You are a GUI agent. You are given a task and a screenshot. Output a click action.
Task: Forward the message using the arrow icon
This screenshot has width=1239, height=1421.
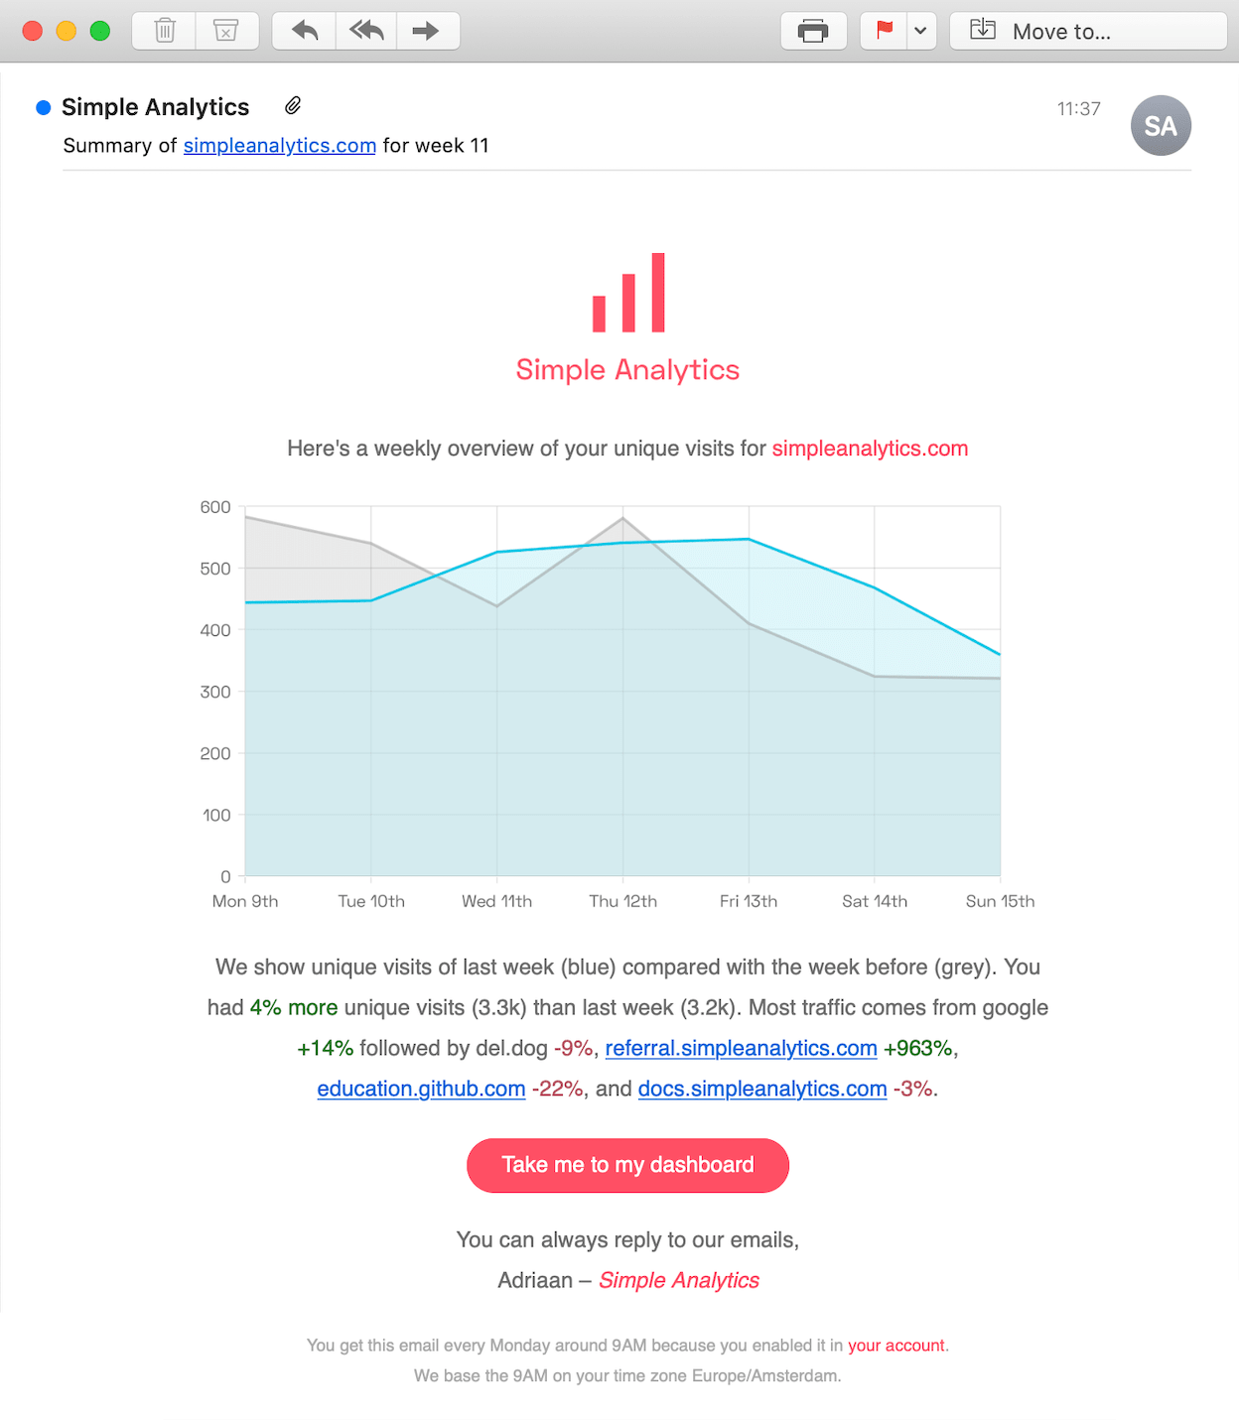[426, 31]
